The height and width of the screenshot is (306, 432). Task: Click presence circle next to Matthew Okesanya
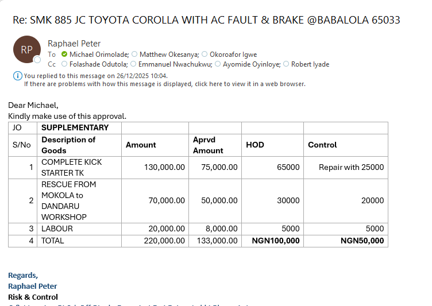coord(134,54)
